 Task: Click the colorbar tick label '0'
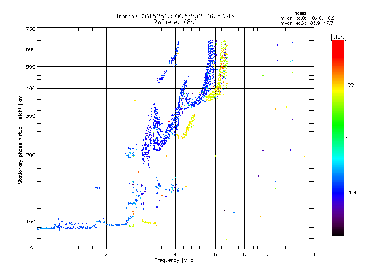(346, 139)
